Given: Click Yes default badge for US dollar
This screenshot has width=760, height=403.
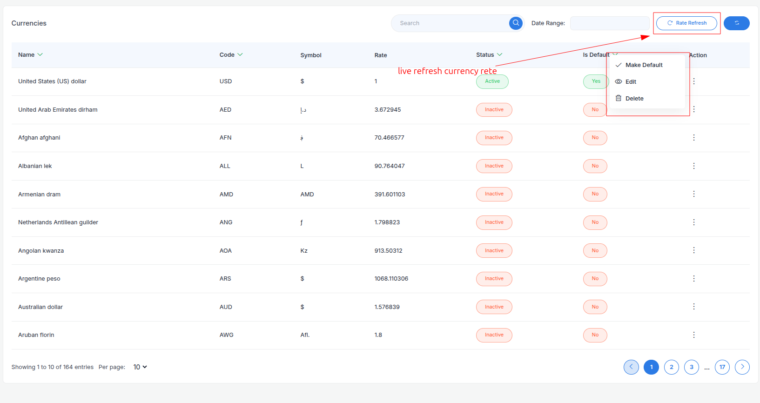Looking at the screenshot, I should click(x=596, y=81).
